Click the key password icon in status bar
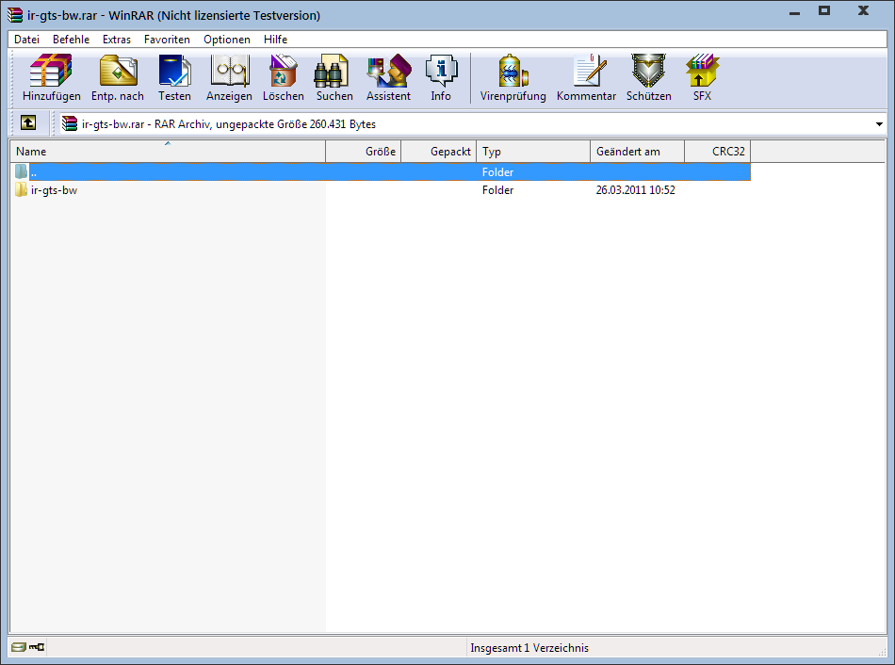895x665 pixels. [x=38, y=648]
